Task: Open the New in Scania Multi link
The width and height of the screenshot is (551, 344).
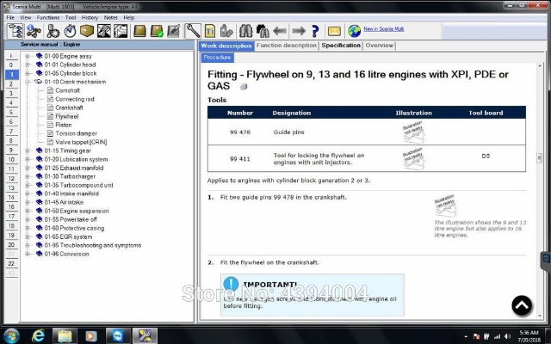Action: click(x=383, y=28)
